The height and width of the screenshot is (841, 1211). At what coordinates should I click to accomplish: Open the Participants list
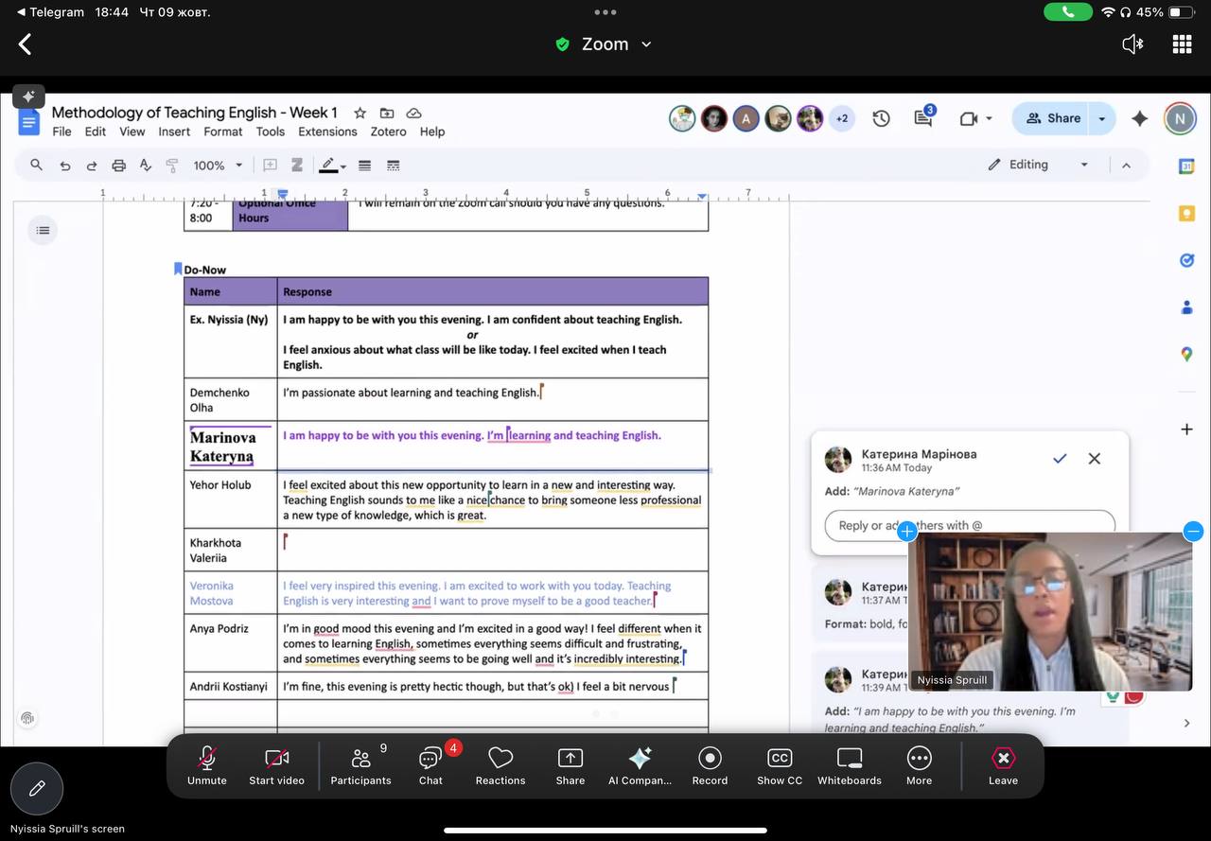click(x=360, y=764)
